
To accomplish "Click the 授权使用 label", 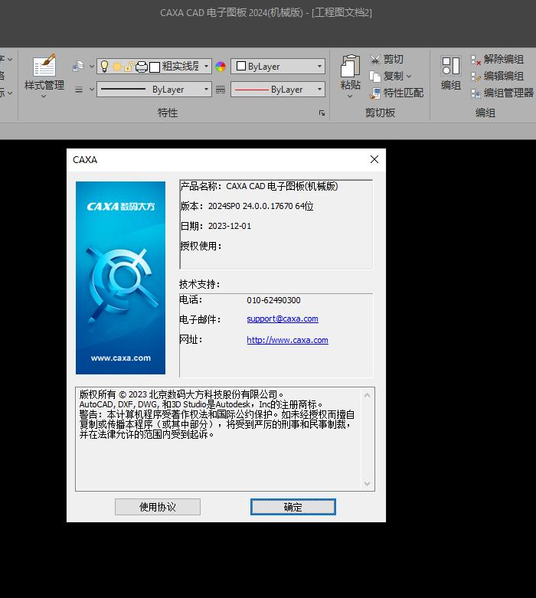I will (201, 246).
